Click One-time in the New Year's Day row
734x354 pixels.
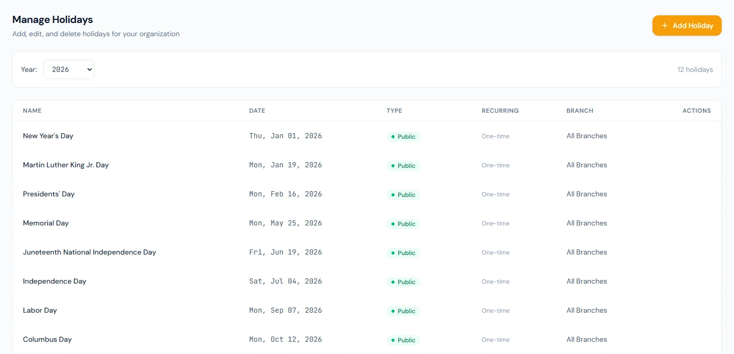click(495, 136)
